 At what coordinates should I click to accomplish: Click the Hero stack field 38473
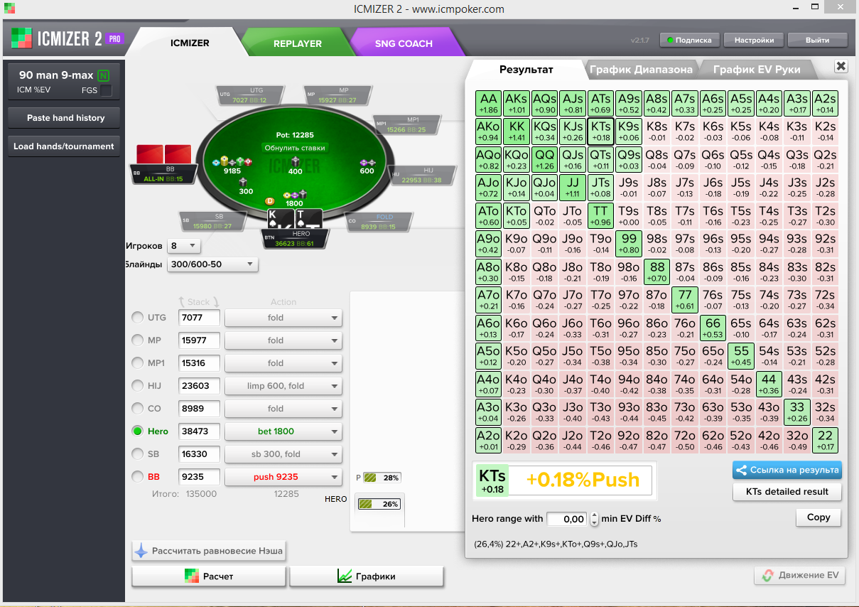coord(199,431)
